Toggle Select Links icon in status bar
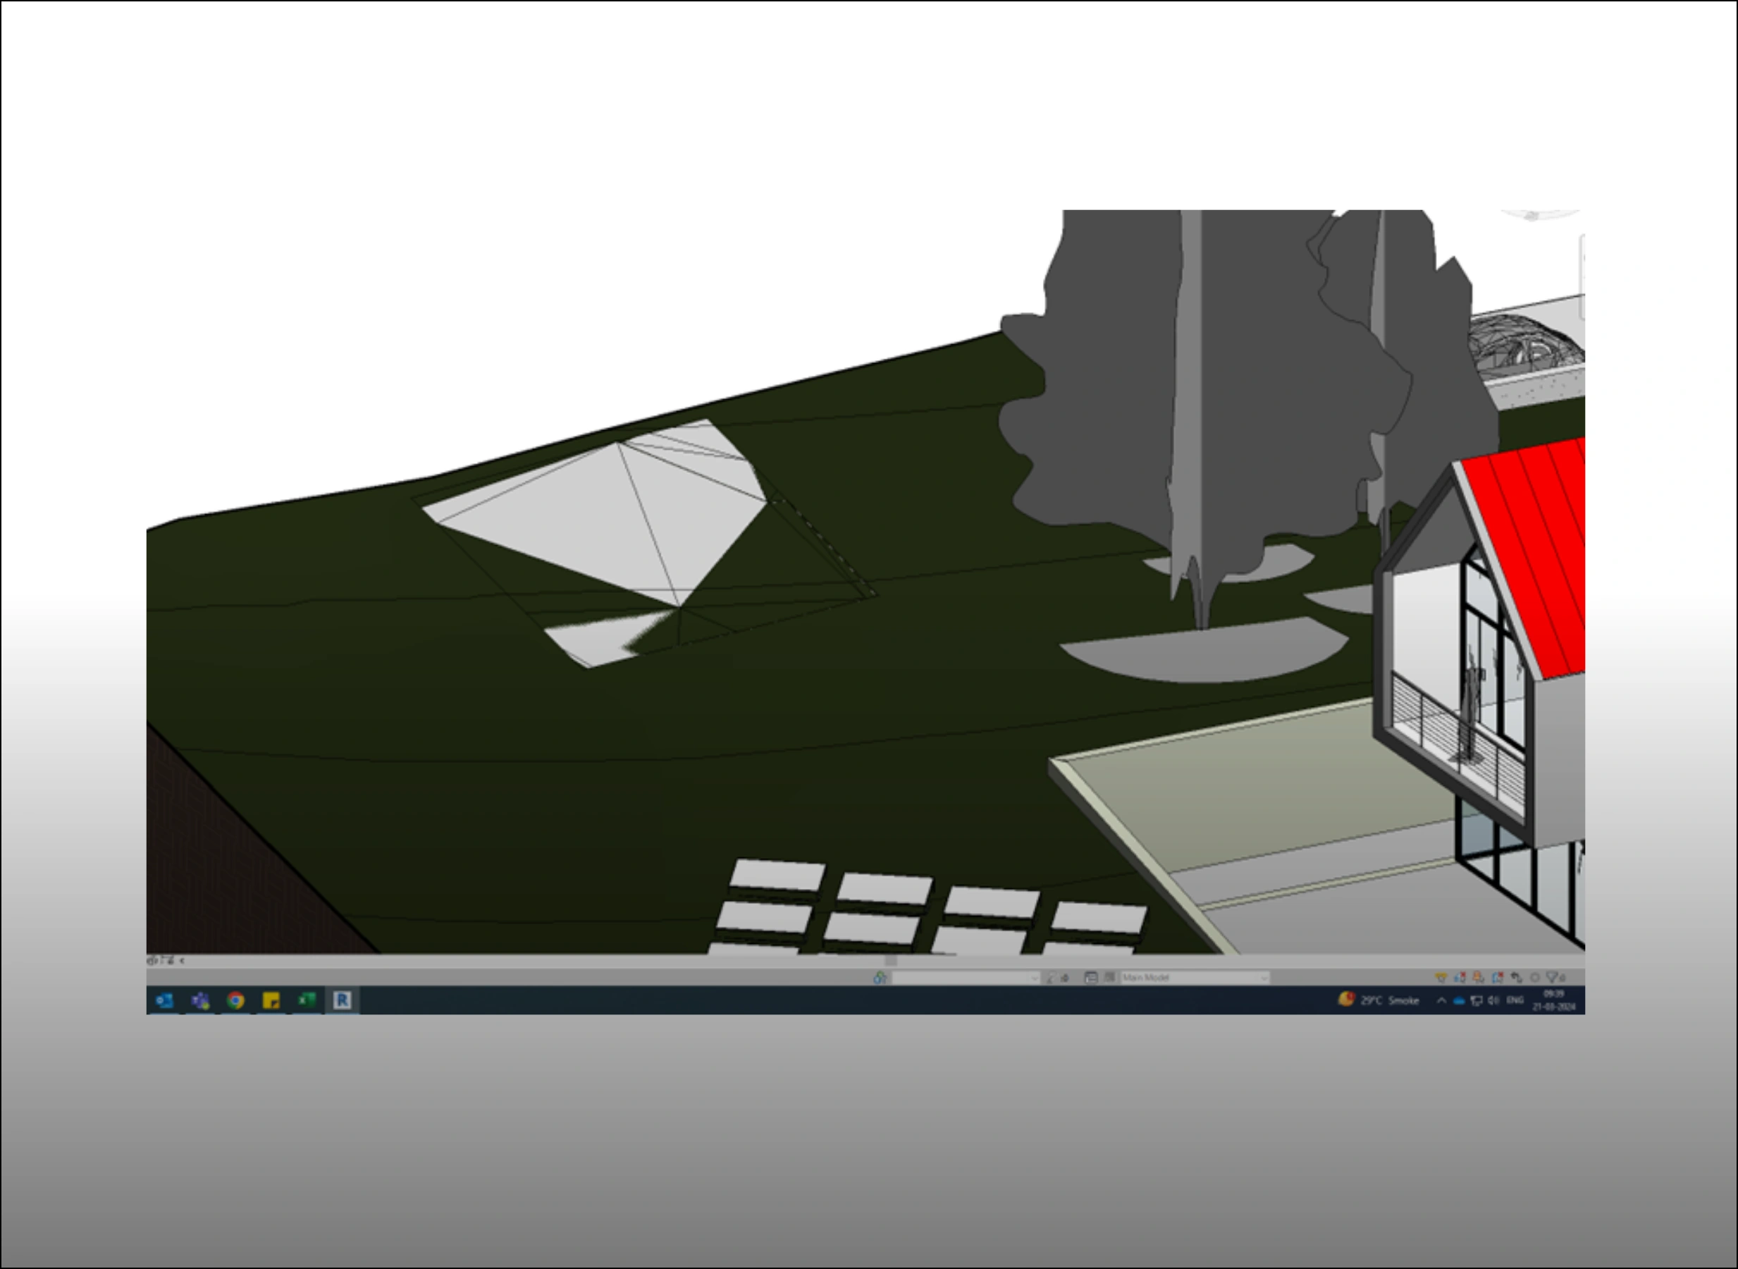This screenshot has width=1738, height=1269. pyautogui.click(x=1441, y=977)
